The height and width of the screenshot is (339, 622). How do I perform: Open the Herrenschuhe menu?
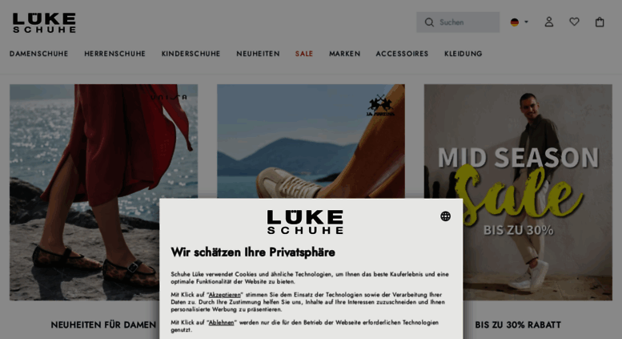(x=114, y=54)
